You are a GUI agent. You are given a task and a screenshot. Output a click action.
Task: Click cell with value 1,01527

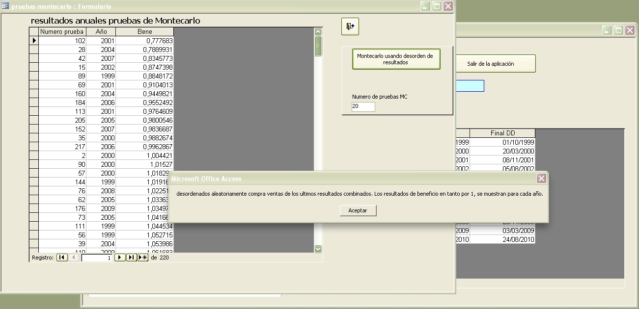coord(145,165)
